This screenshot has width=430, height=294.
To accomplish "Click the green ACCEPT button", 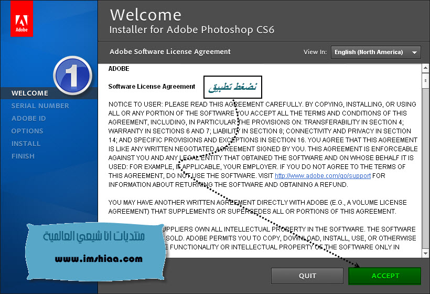I will tap(384, 276).
